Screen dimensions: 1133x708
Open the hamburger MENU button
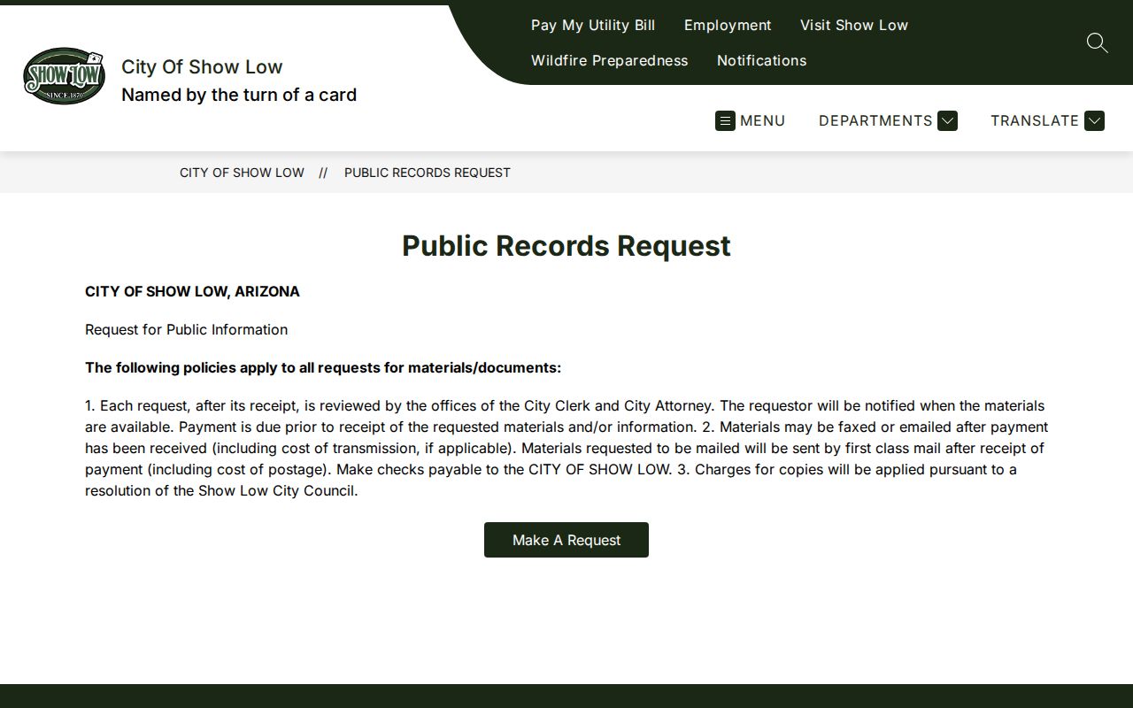coord(751,120)
